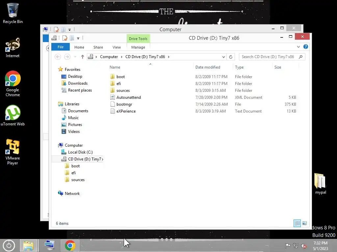The width and height of the screenshot is (337, 252).
Task: Select the Autounattend XML file
Action: [129, 97]
